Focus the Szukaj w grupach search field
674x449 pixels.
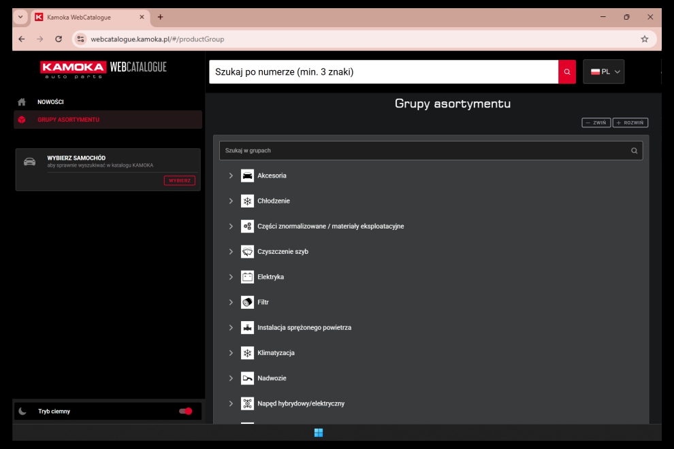[422, 150]
